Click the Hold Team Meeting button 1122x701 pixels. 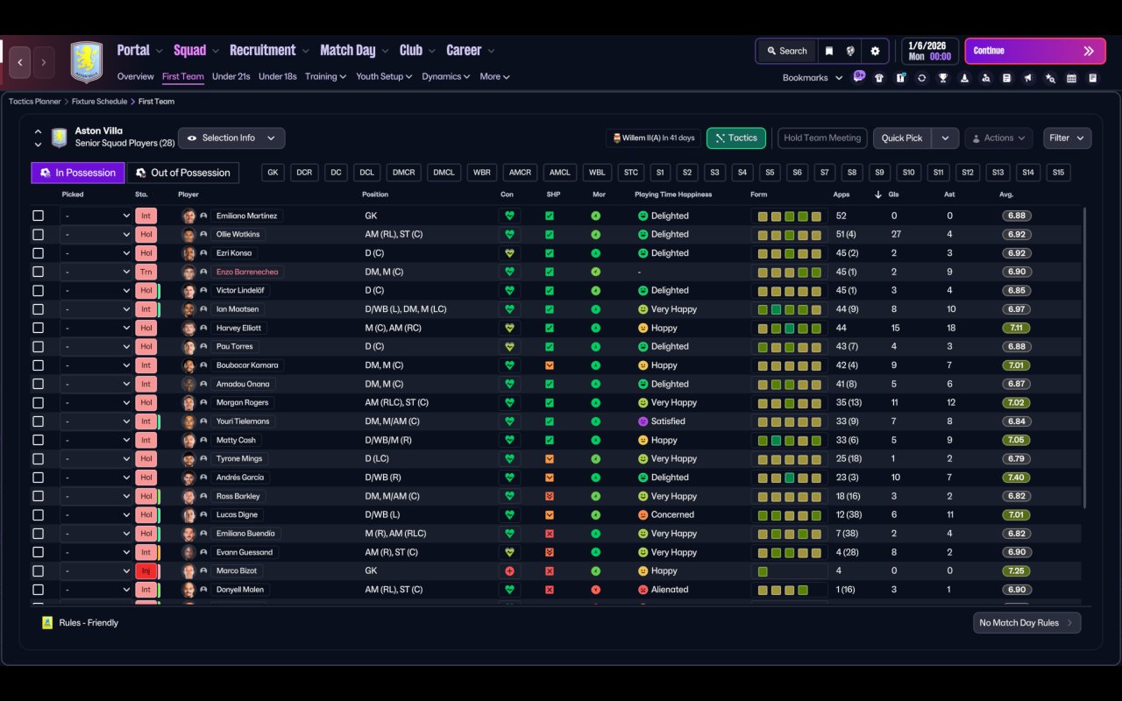[822, 138]
